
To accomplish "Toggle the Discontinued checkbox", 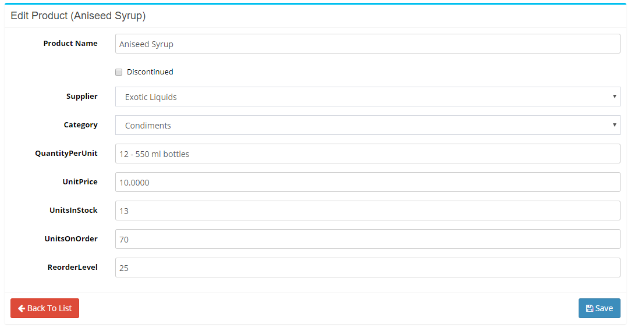I will coord(119,72).
